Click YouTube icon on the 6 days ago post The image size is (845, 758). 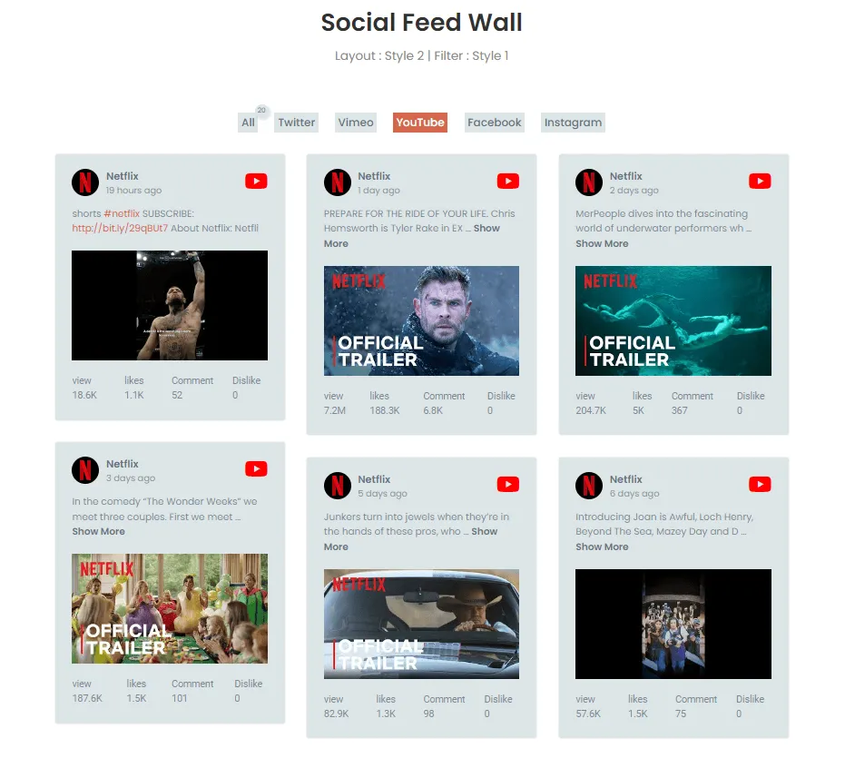pos(760,484)
